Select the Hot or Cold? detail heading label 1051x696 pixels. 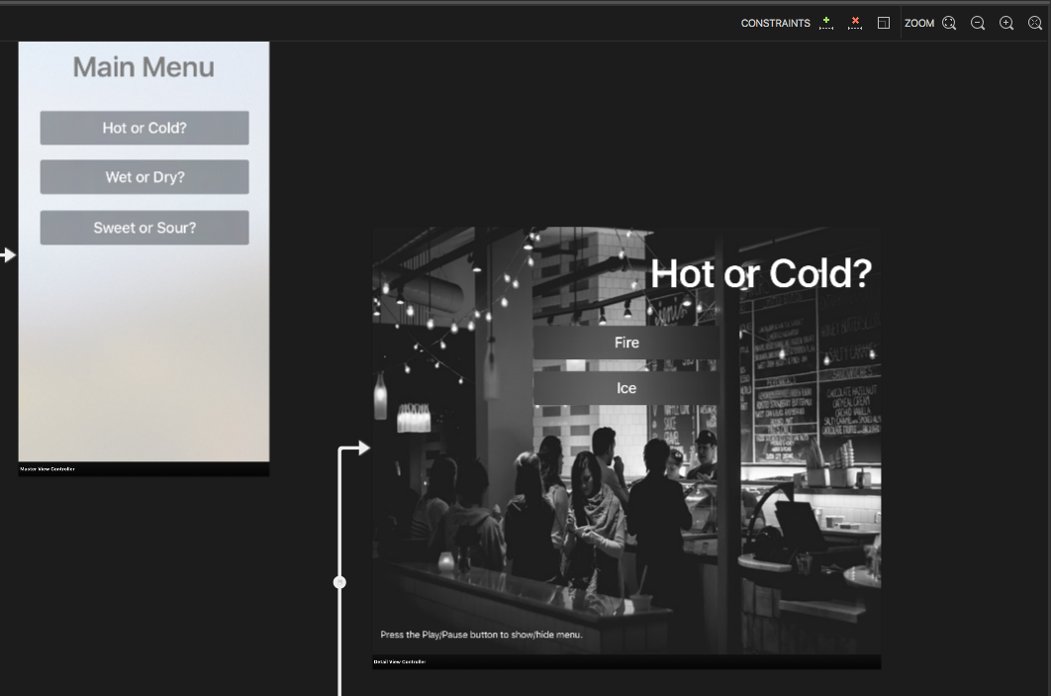(761, 273)
